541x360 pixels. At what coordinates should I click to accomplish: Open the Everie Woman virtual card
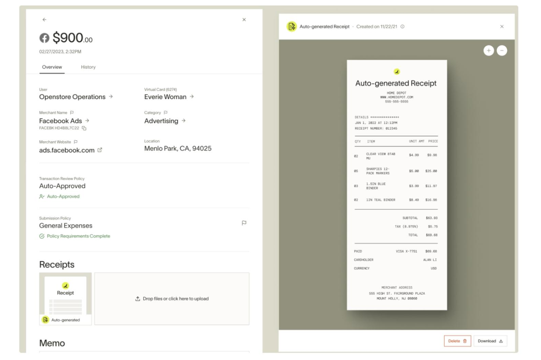pos(165,97)
